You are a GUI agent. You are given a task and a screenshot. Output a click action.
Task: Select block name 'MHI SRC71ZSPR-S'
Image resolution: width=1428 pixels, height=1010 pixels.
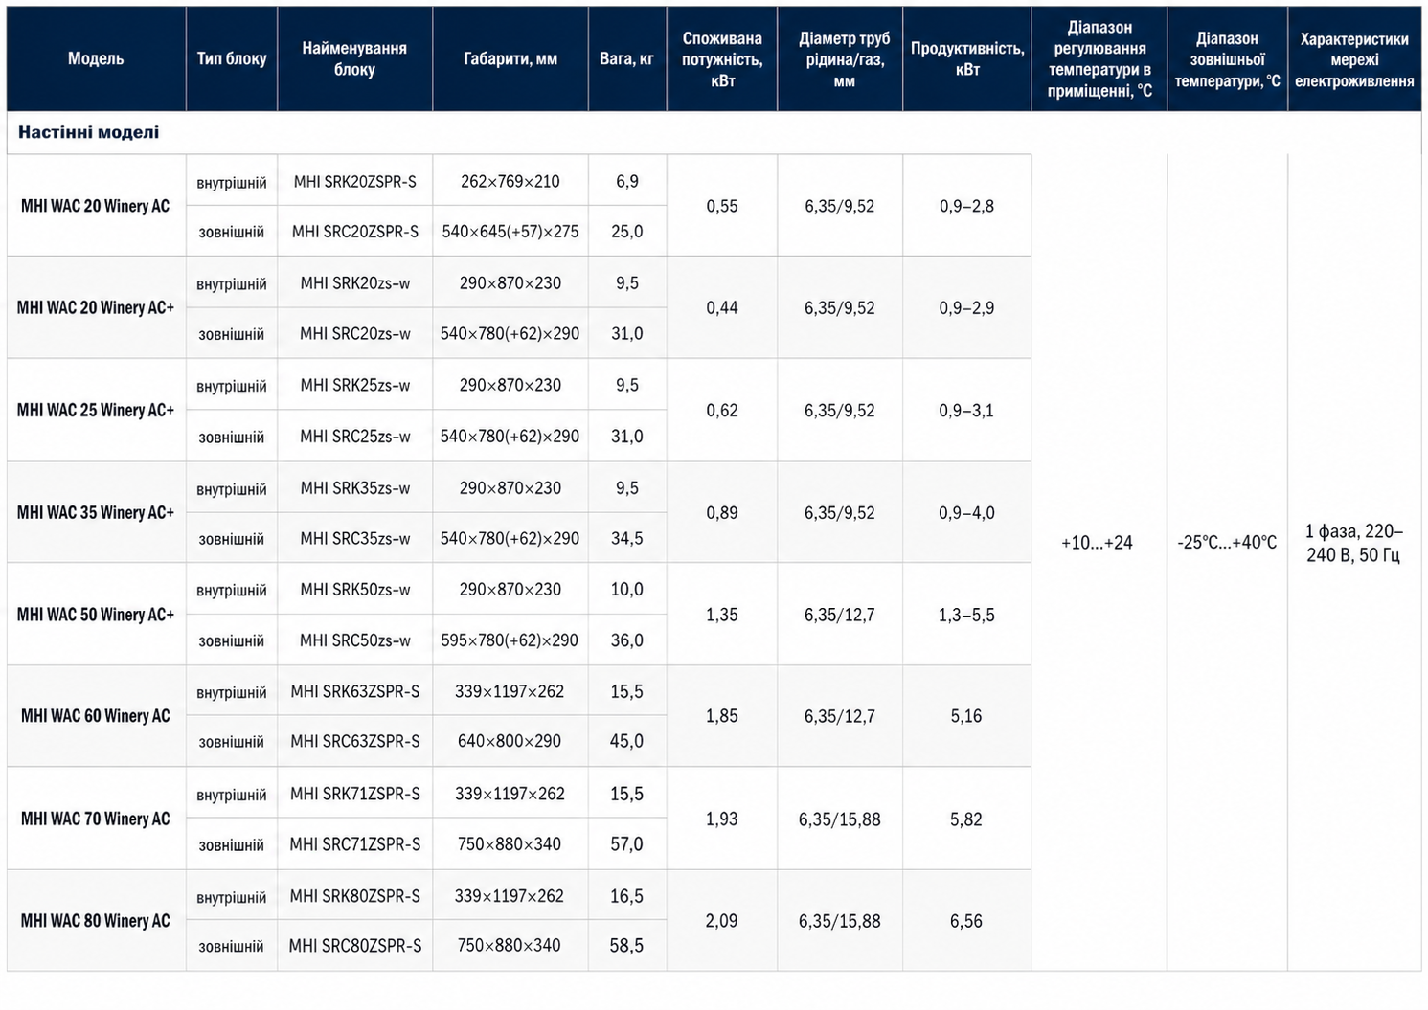click(x=355, y=844)
